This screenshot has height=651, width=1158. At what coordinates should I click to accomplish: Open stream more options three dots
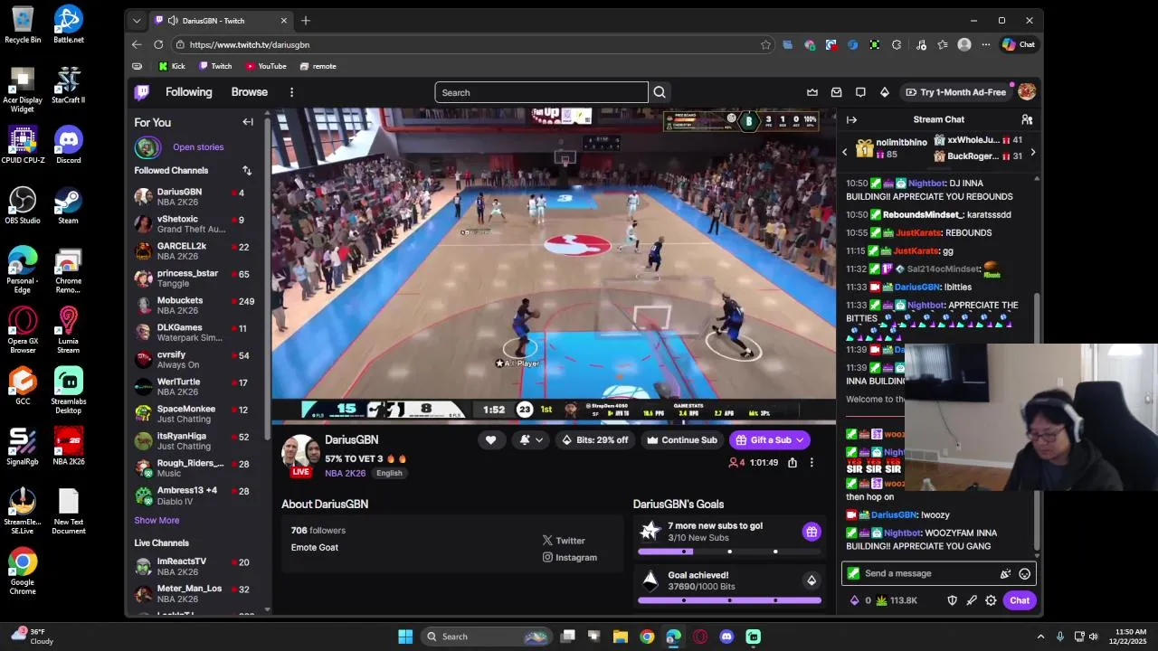tap(812, 463)
